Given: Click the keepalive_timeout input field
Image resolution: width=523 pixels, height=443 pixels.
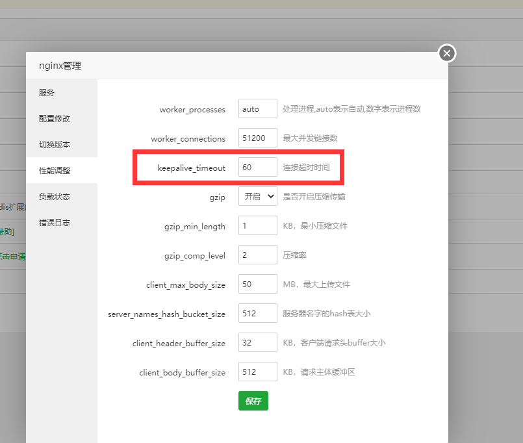Looking at the screenshot, I should (x=258, y=167).
